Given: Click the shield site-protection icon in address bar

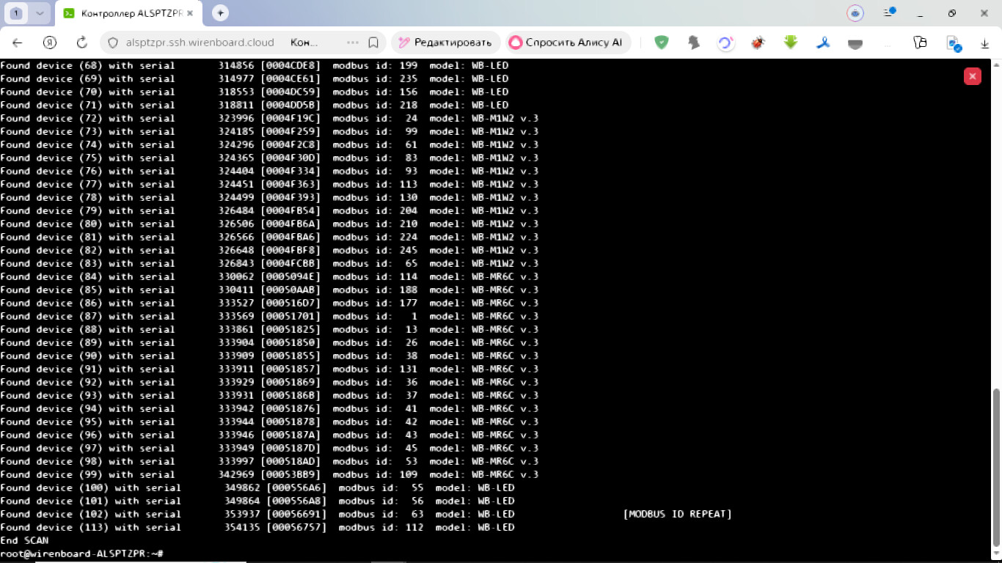Looking at the screenshot, I should [113, 43].
